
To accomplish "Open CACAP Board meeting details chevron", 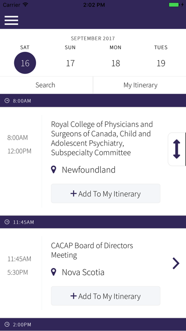I will coord(176,263).
